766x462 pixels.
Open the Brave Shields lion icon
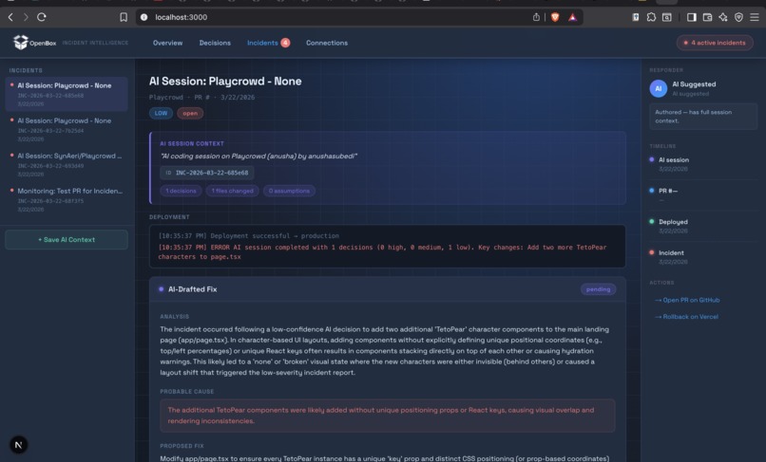(x=555, y=17)
